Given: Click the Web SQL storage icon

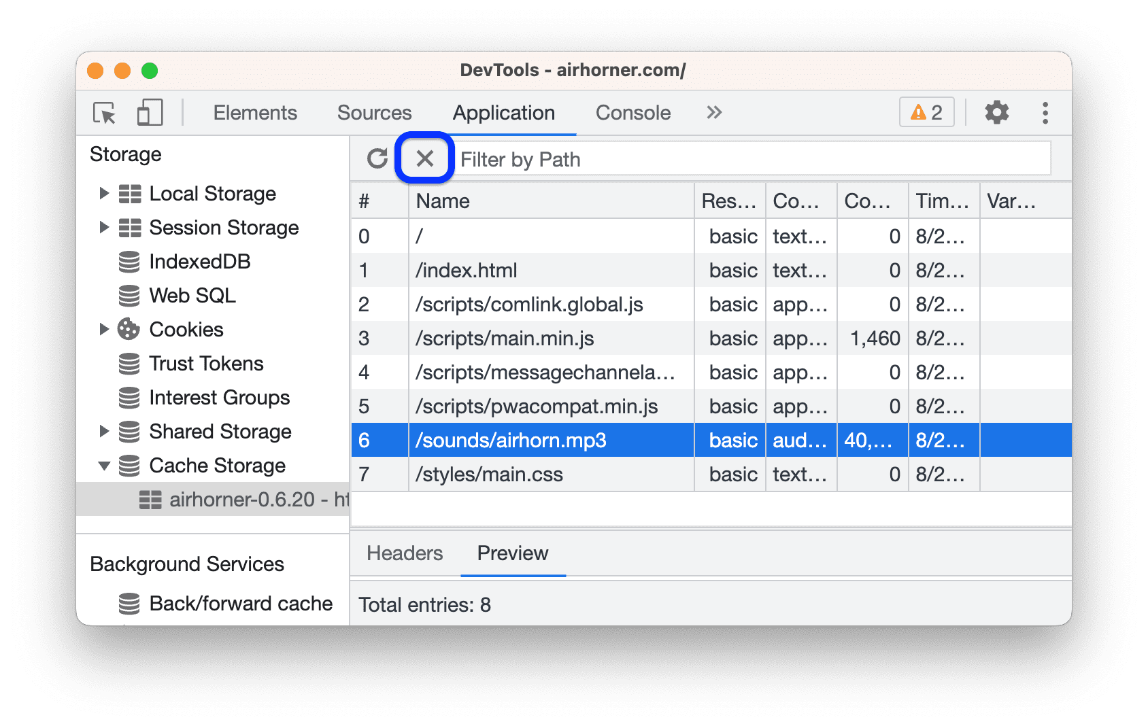Looking at the screenshot, I should (x=130, y=296).
